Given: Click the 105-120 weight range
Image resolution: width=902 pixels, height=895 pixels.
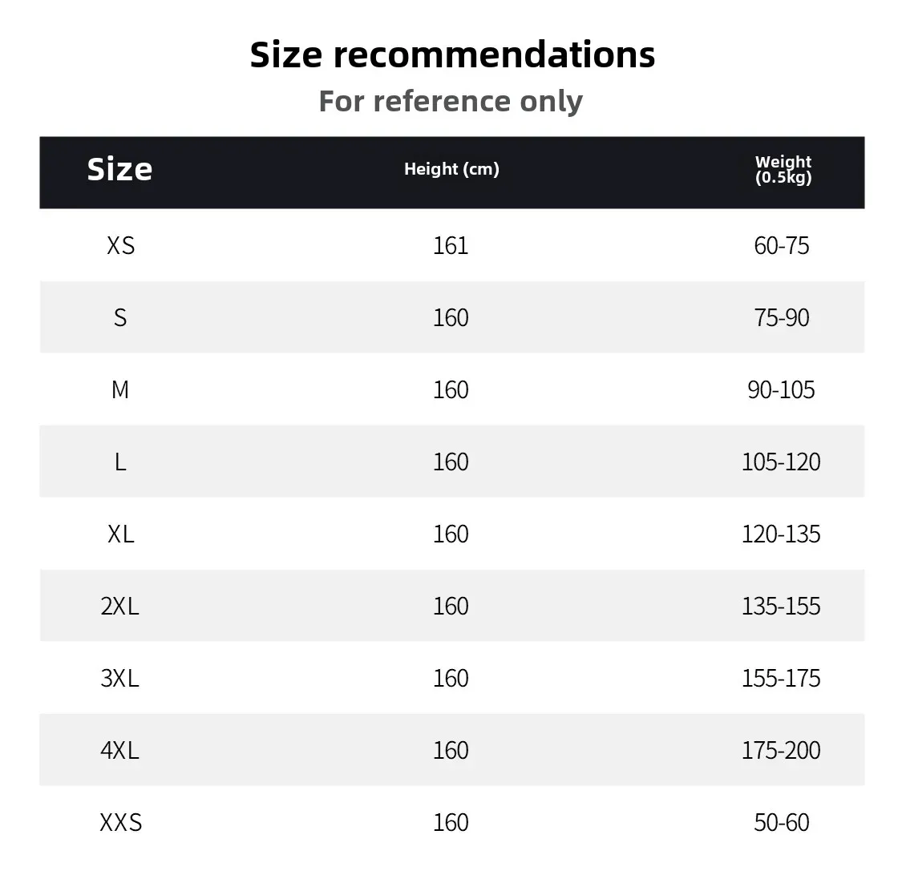Looking at the screenshot, I should 782,462.
